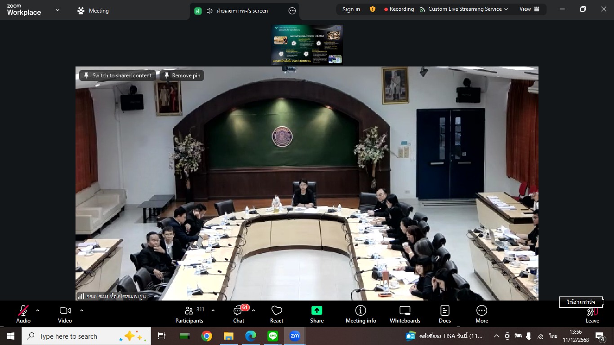Open the React emoji menu
614x345 pixels.
click(276, 314)
